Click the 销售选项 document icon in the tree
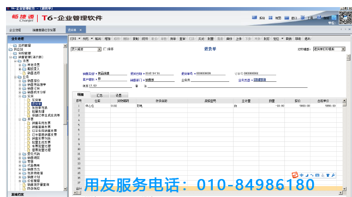Image resolution: width=352 pixels, height=197 pixels. tap(24, 73)
